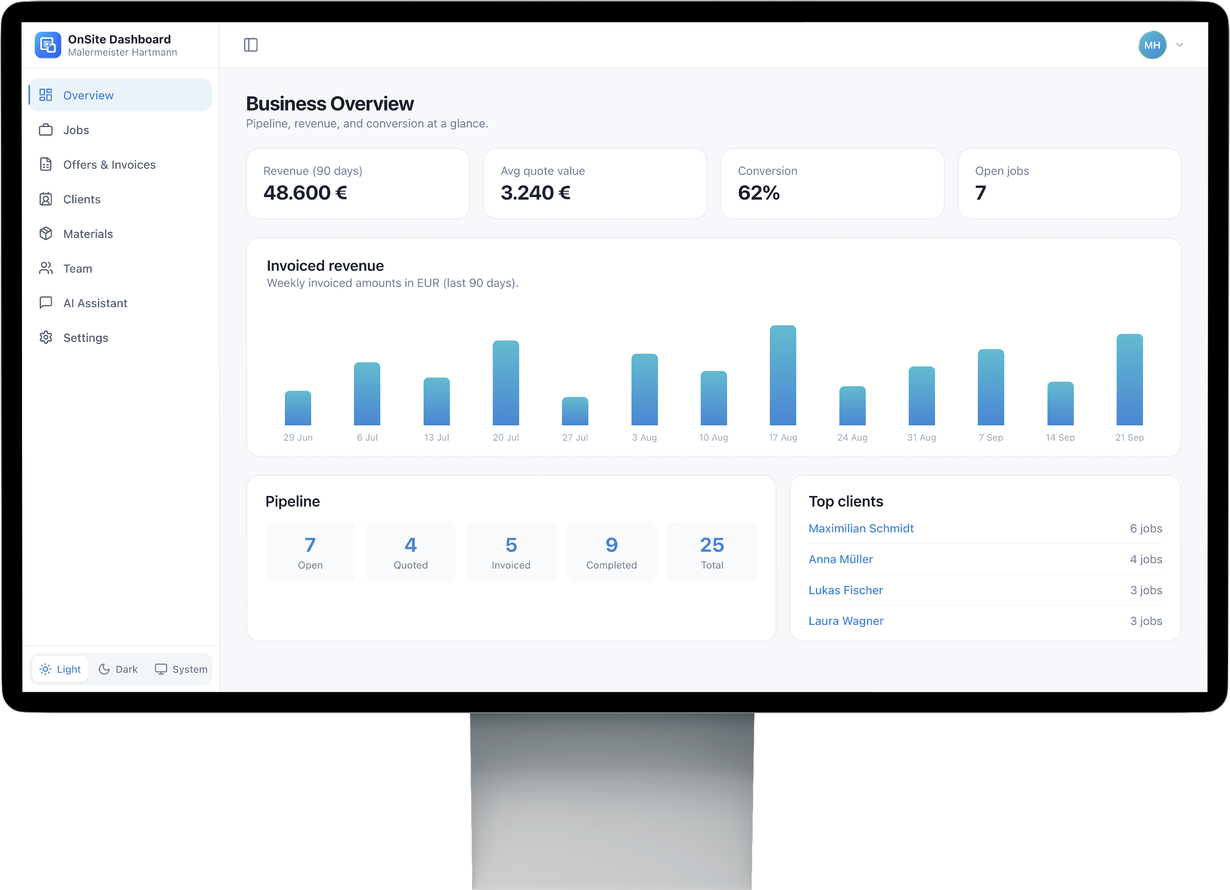The image size is (1230, 890).
Task: Click the Conversion 62% card
Action: pyautogui.click(x=832, y=184)
